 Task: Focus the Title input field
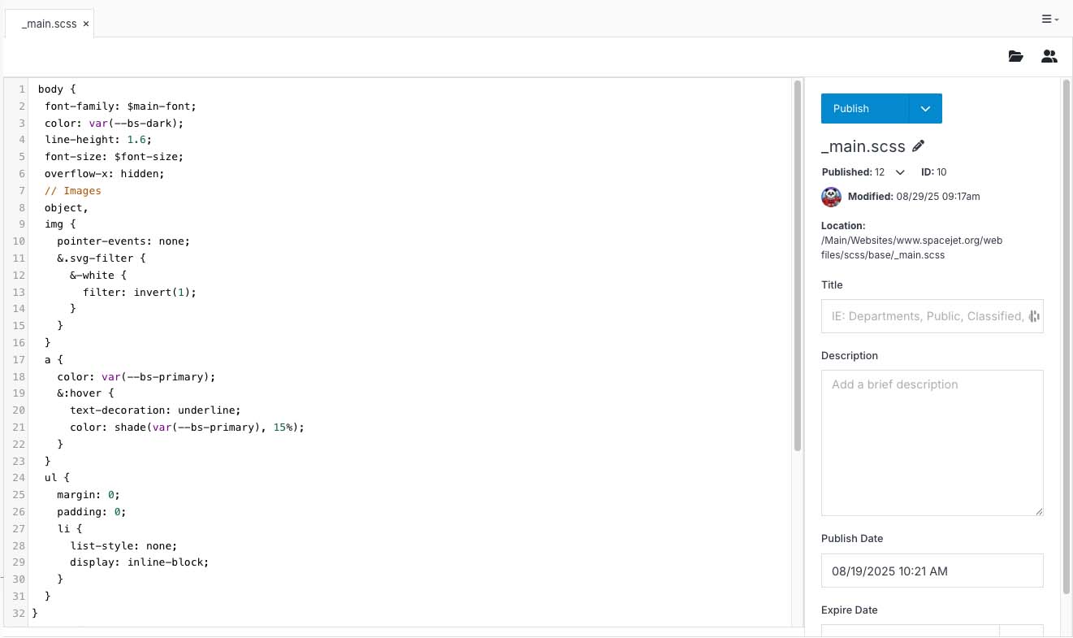coord(932,316)
